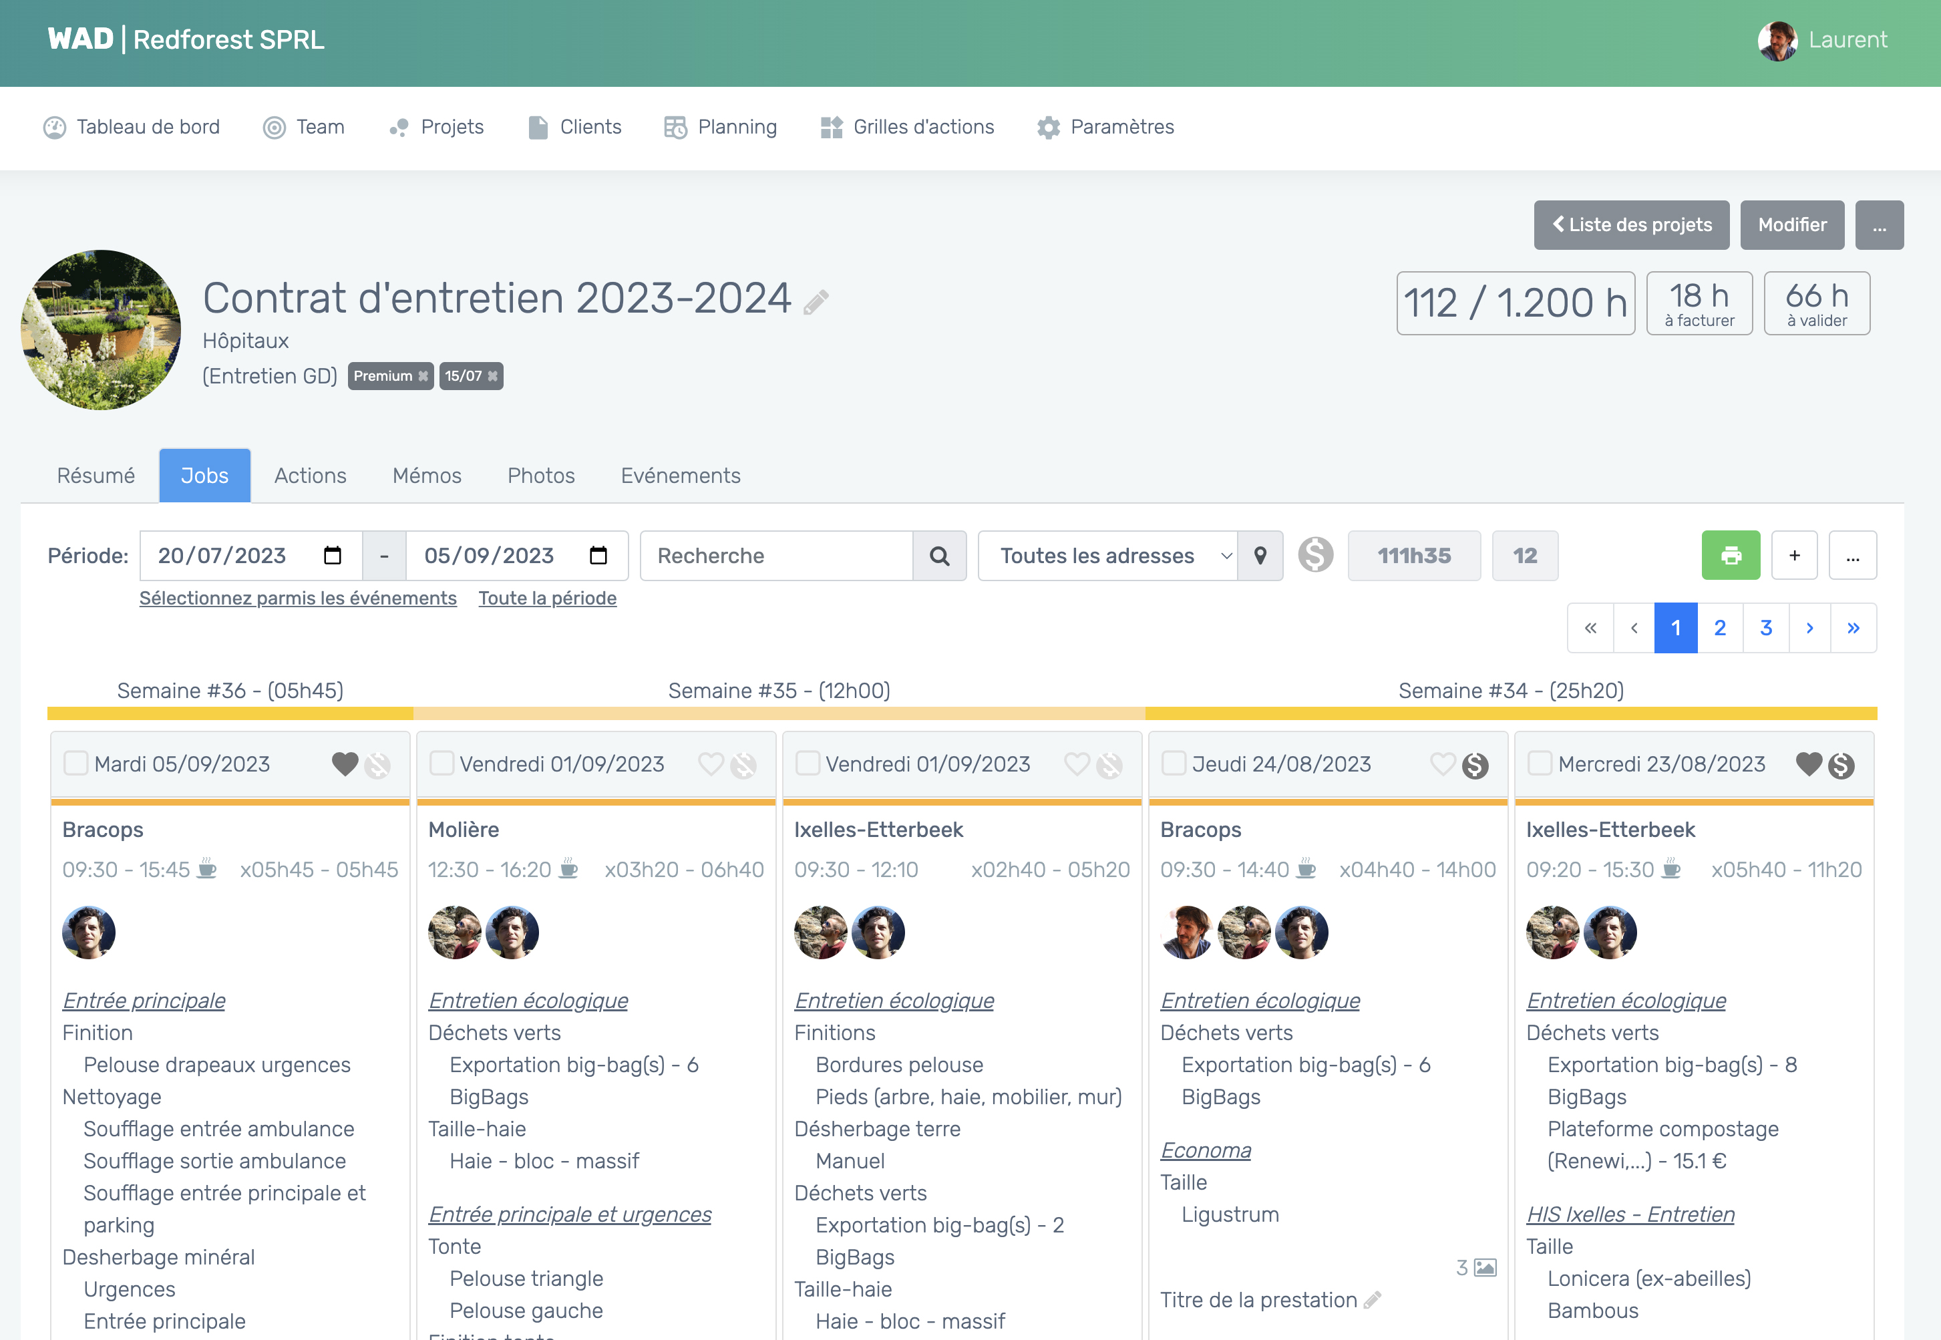Open the Planning section in the navigation
This screenshot has width=1941, height=1340.
pyautogui.click(x=719, y=127)
